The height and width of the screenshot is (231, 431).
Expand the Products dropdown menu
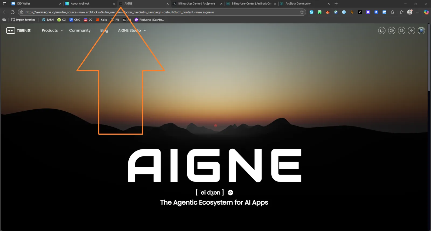tap(52, 30)
